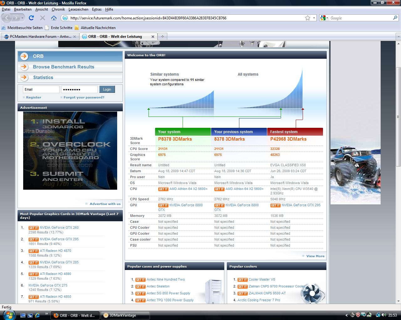Click the Browse Benchmark Results link
This screenshot has height=320, width=401.
click(63, 67)
